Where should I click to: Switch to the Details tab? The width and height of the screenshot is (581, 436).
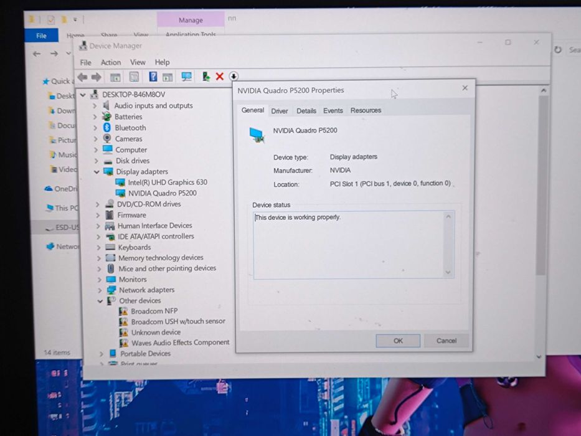click(x=306, y=110)
